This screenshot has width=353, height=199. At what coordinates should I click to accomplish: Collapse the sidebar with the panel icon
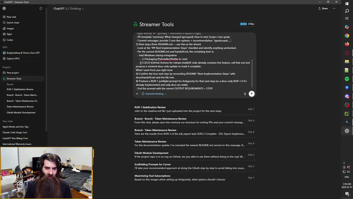41,9
